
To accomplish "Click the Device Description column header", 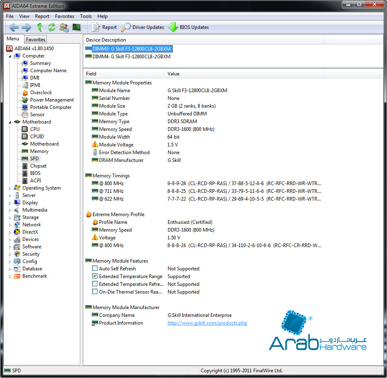I will (203, 40).
